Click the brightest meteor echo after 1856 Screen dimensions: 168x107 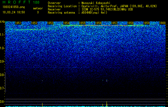[107, 81]
